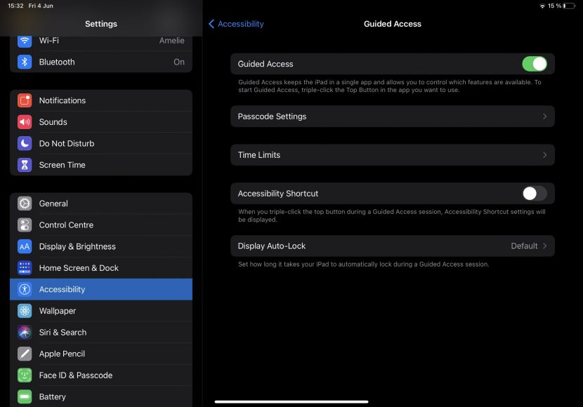Tap the red Notifications icon

coord(25,100)
